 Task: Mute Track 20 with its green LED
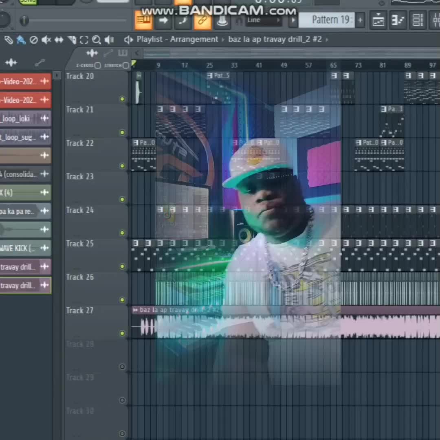tap(122, 99)
